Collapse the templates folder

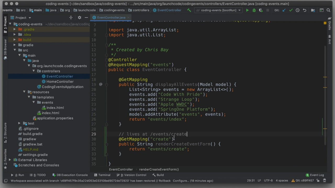pos(29,97)
